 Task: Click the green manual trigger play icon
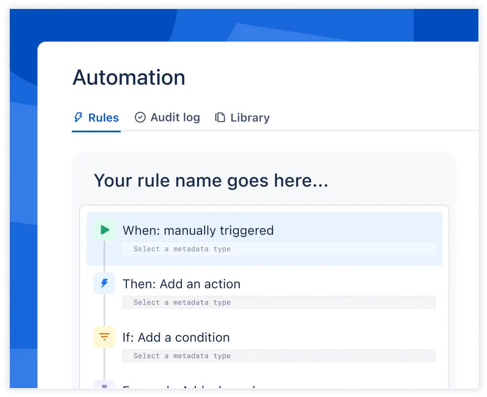tap(104, 230)
